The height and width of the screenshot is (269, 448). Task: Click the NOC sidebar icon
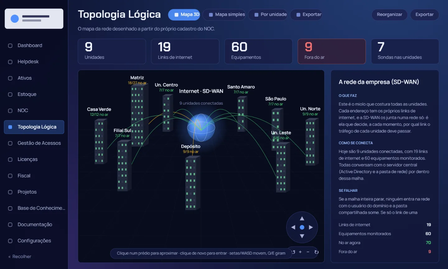pos(10,111)
